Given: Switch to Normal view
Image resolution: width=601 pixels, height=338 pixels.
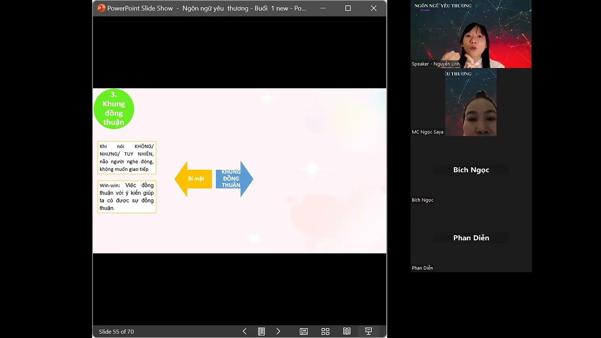Looking at the screenshot, I should point(304,331).
